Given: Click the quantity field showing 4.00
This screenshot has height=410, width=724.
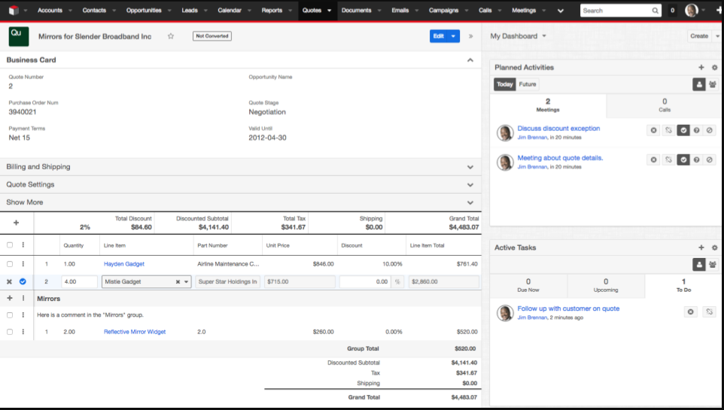Looking at the screenshot, I should (78, 282).
